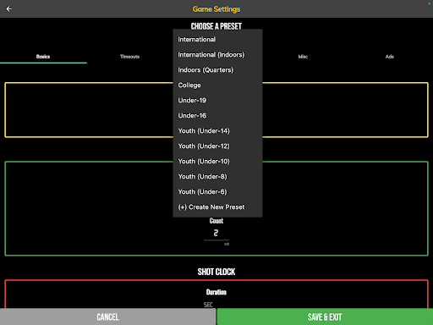433x325 pixels.
Task: Choose the Under-19 preset
Action: pos(217,101)
